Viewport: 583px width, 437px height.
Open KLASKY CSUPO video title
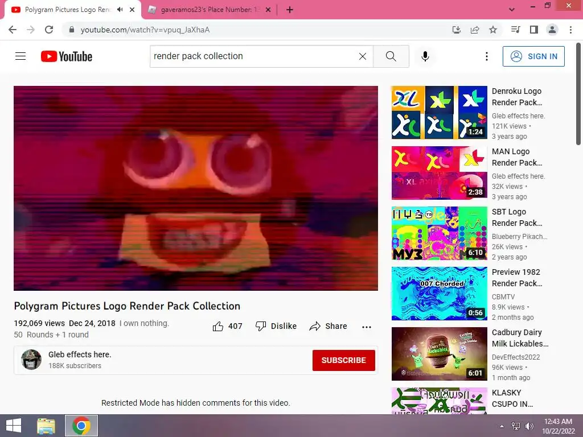coord(512,398)
